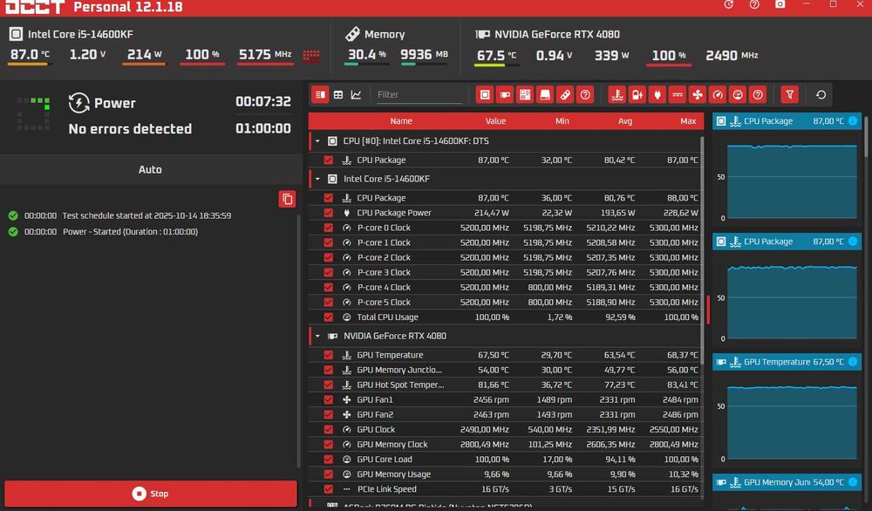Select the GPU Clock row name
Viewport: 872px width, 511px height.
pos(376,429)
